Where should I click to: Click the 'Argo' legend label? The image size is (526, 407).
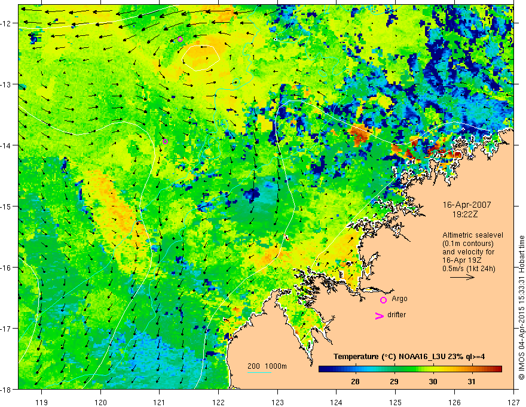click(x=399, y=299)
